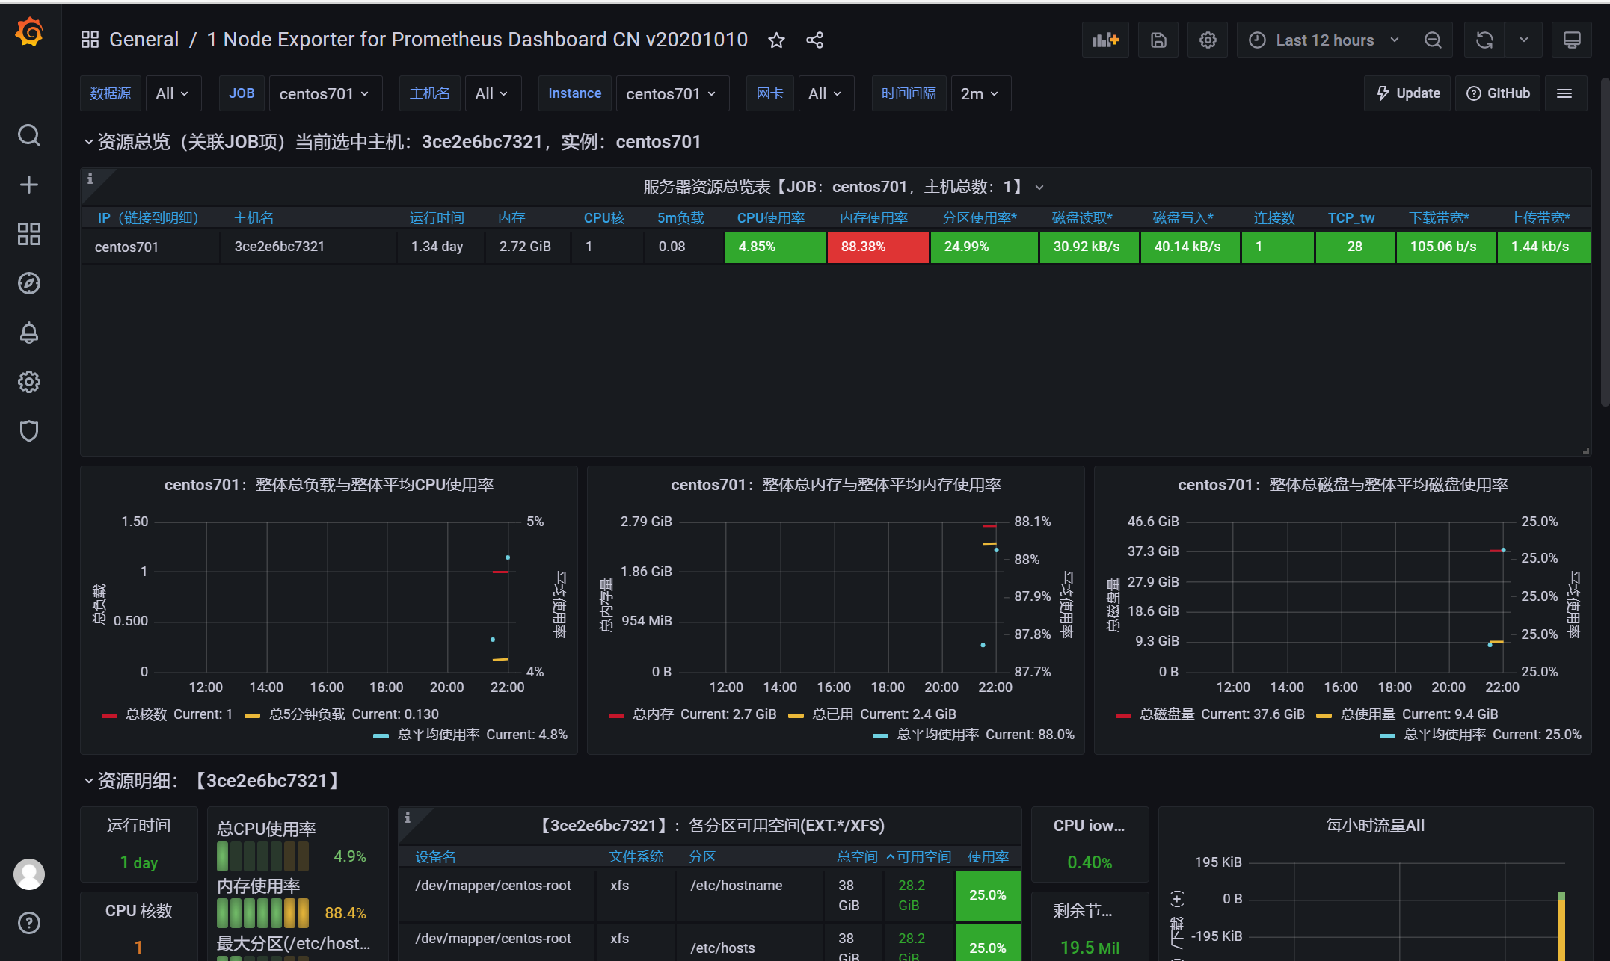Screen dimensions: 1610x961
Task: Open the Server Admin shield icon
Action: [29, 431]
